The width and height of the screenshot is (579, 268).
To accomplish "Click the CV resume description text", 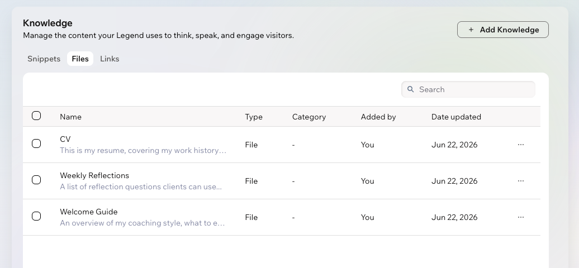I will click(143, 150).
